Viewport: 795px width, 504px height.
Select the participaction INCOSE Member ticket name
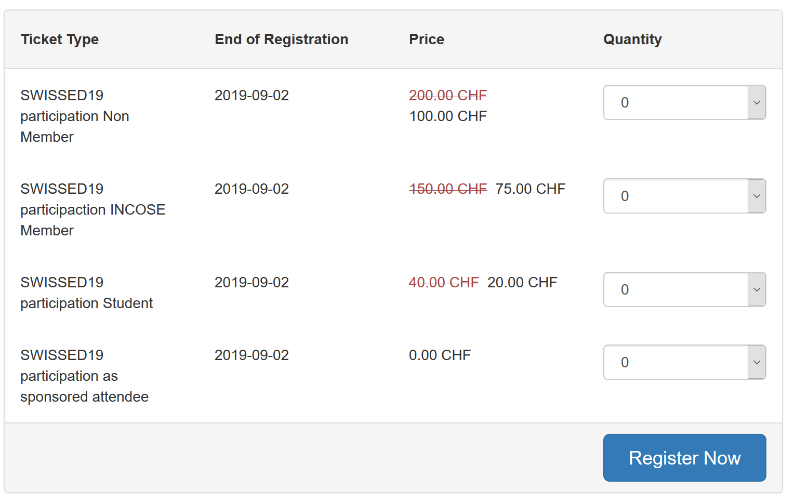coord(93,209)
